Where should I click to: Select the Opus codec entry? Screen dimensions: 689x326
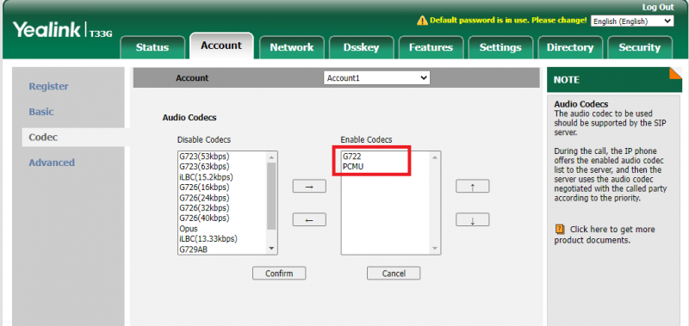[x=189, y=229]
